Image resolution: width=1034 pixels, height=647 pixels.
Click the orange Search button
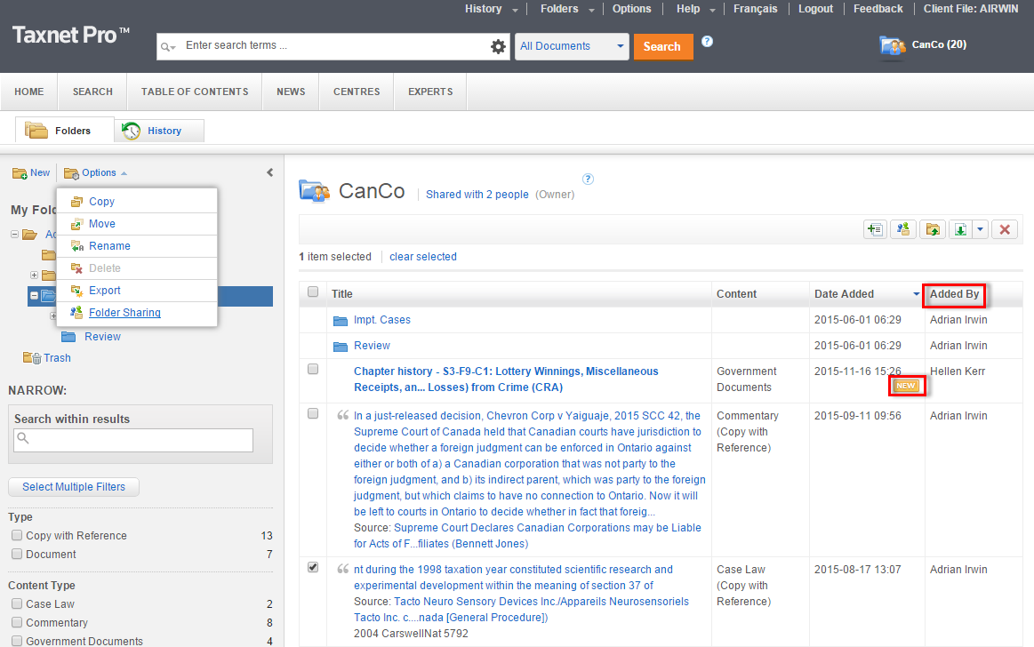tap(662, 47)
